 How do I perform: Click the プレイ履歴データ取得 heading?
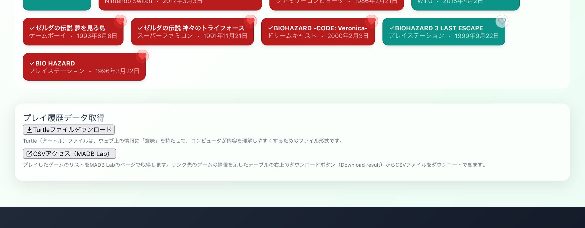click(x=64, y=118)
